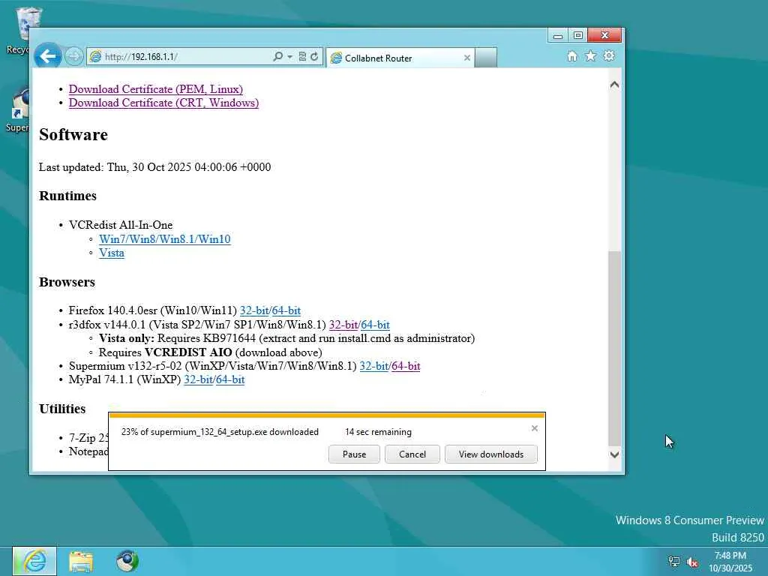Open the address bar autocomplete dropdown arrow
This screenshot has width=768, height=576.
289,57
